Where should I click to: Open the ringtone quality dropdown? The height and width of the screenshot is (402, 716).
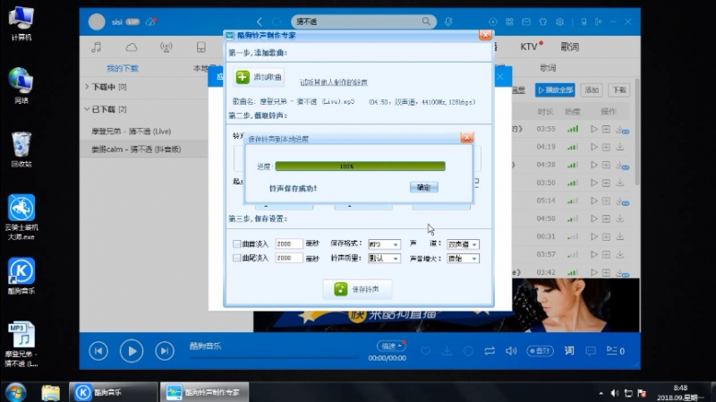click(385, 259)
